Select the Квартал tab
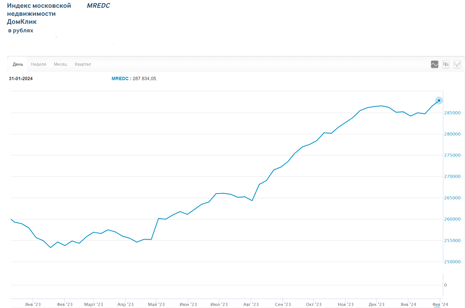This screenshot has width=465, height=308. point(83,64)
